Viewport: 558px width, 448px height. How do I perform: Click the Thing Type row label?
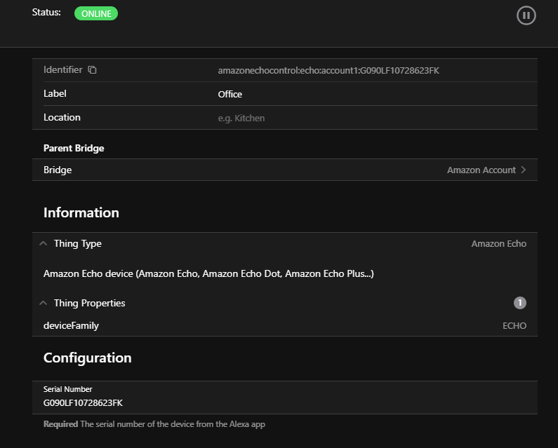[x=77, y=244]
